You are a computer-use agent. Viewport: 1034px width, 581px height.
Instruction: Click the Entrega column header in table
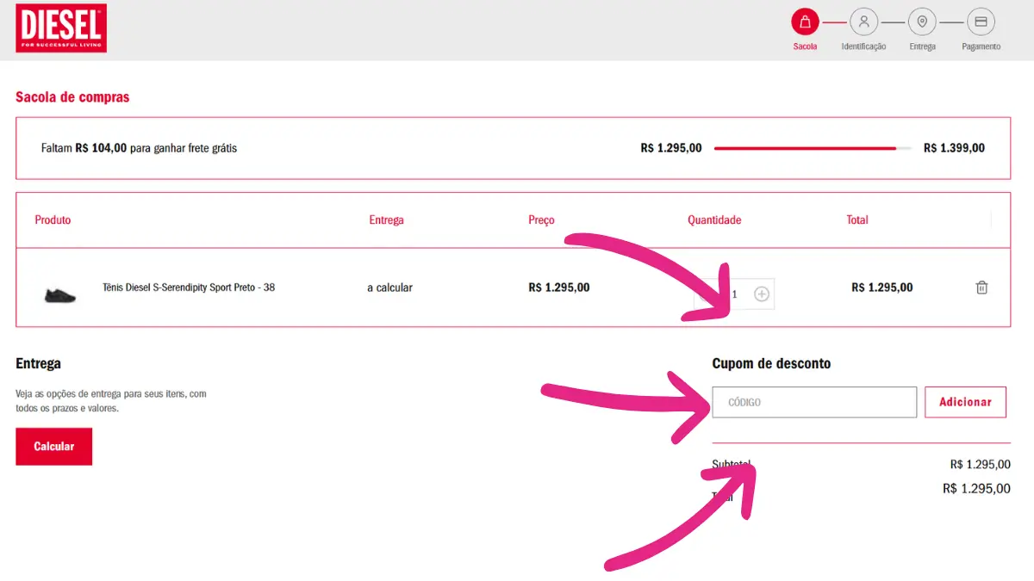click(x=386, y=220)
